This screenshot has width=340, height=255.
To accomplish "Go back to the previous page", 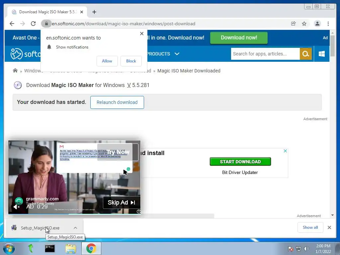I will pos(12,24).
